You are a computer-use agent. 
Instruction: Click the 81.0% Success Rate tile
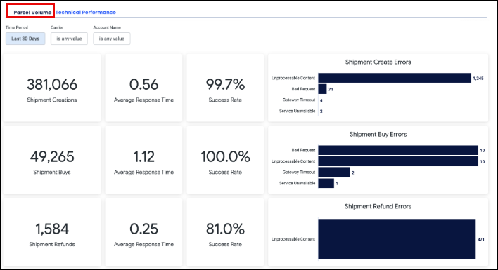coord(225,232)
